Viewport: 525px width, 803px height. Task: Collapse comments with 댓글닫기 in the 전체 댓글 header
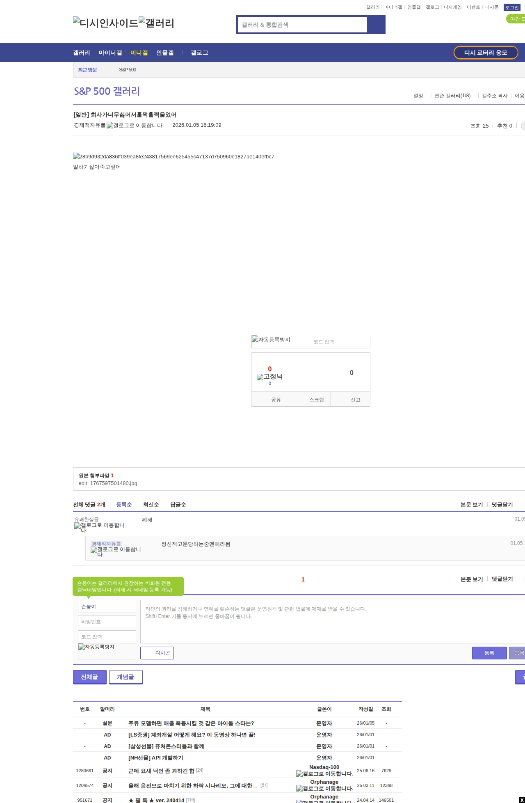[x=502, y=504]
